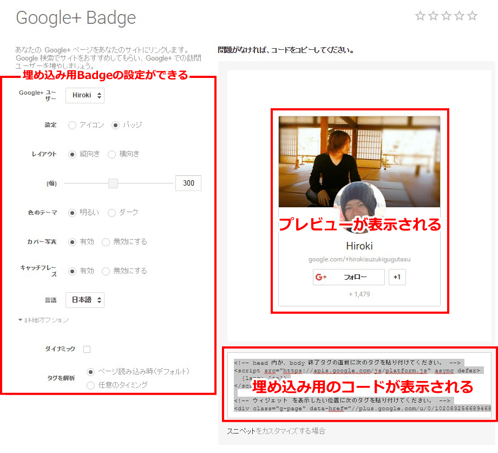Select the ダーク dark color theme
Image resolution: width=498 pixels, height=453 pixels.
click(112, 213)
